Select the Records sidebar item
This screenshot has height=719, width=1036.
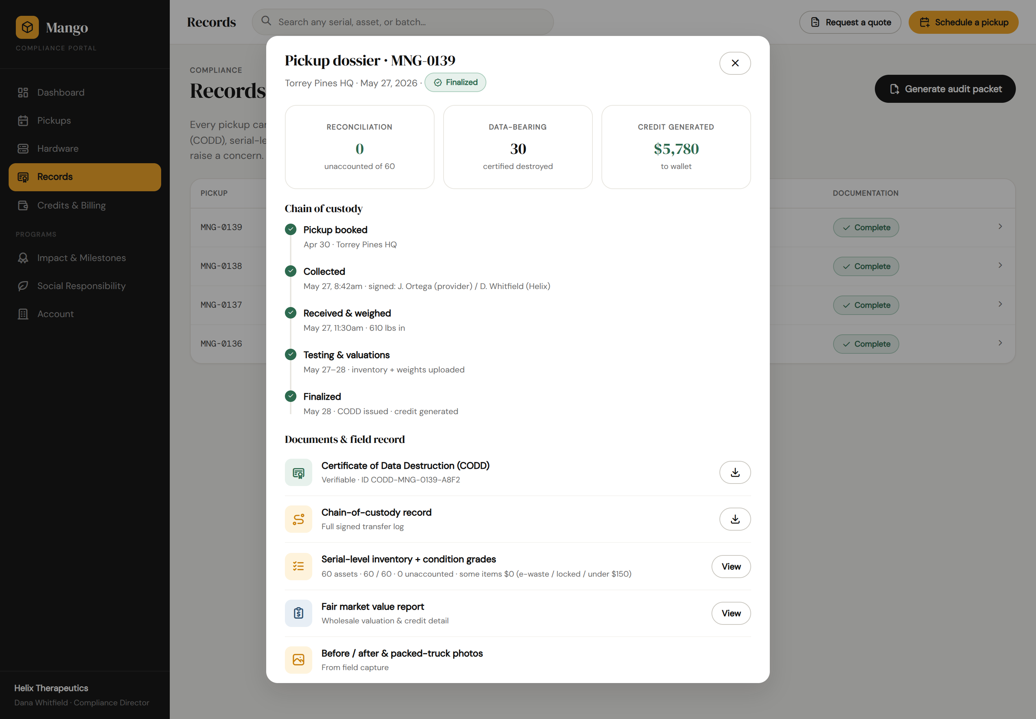coord(85,177)
